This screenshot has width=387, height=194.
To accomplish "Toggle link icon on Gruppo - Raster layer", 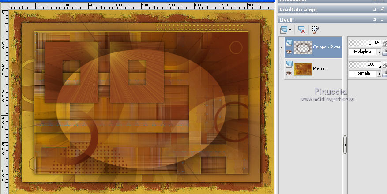I will 384,43.
